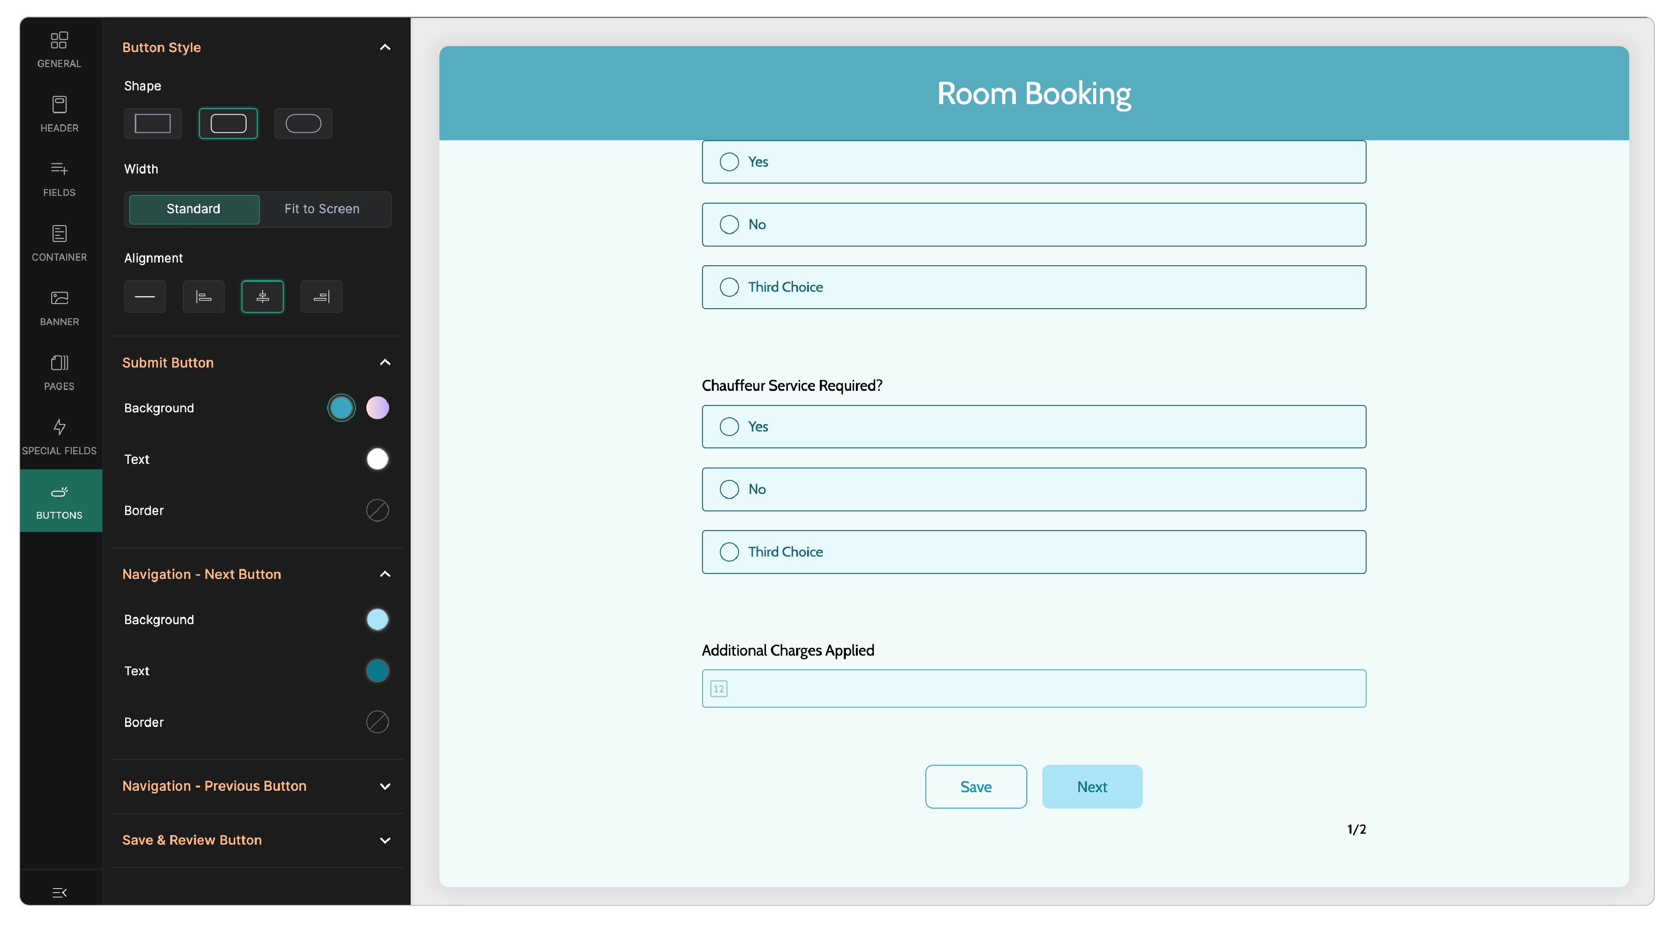Click the Additional Charges Applied date field
Viewport: 1674px width, 925px height.
tap(1033, 688)
